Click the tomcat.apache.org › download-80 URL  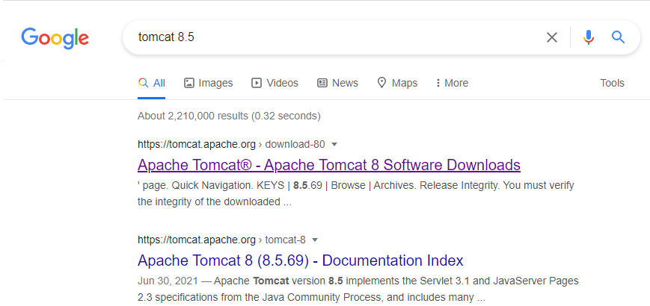coord(231,144)
